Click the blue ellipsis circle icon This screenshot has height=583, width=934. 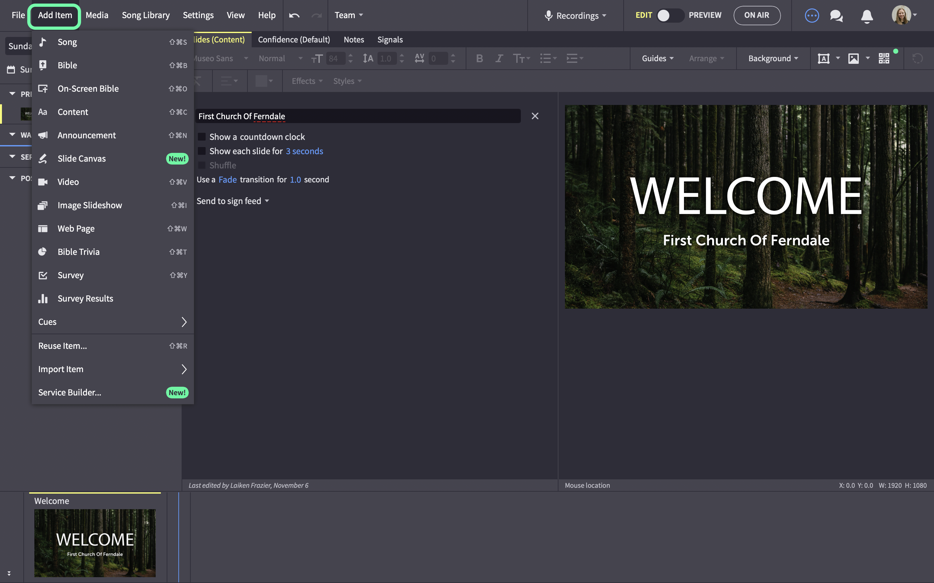[x=812, y=16]
